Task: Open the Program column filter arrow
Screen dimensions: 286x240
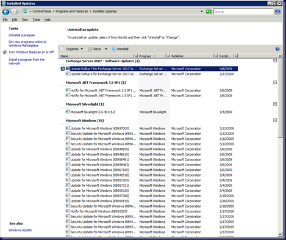Action: tap(168, 56)
